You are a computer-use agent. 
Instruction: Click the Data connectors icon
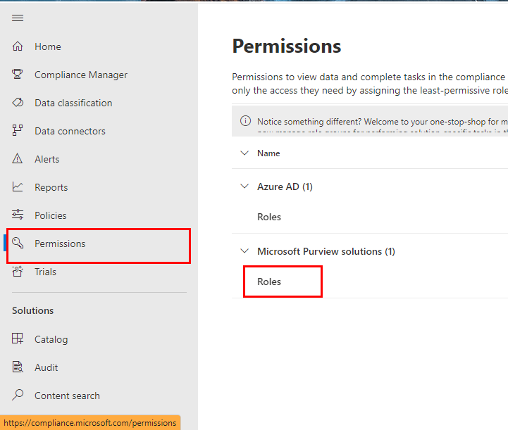pos(18,131)
